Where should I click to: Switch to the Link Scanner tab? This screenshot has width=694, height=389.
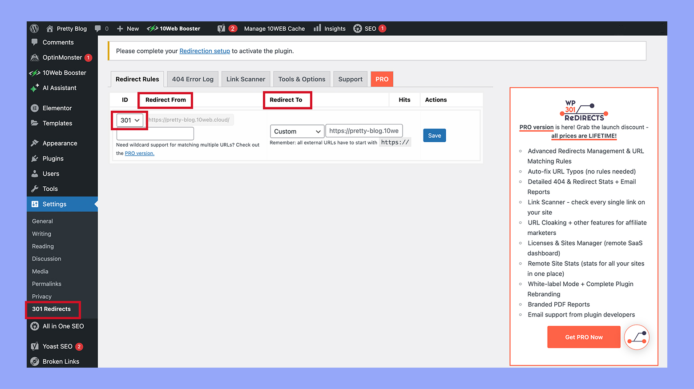tap(246, 79)
